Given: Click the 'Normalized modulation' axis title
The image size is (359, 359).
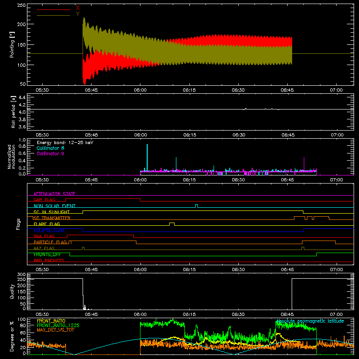Looking at the screenshot, I should (x=11, y=157).
